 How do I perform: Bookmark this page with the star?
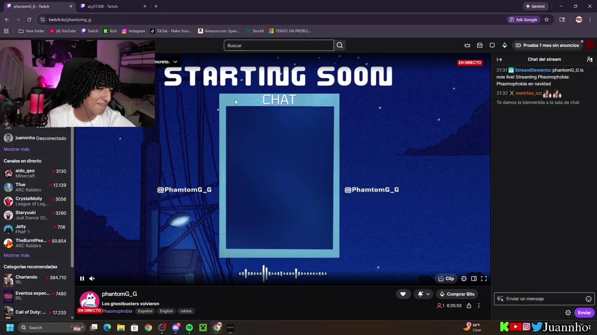[x=547, y=20]
